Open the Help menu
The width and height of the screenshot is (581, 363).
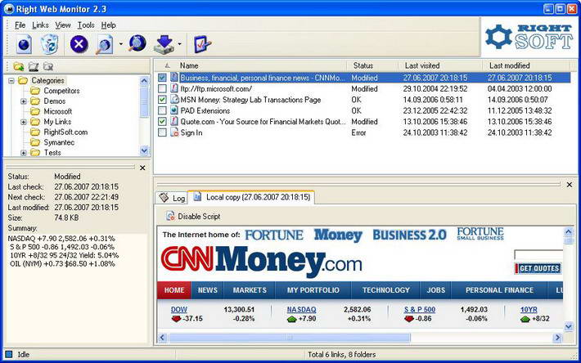109,25
